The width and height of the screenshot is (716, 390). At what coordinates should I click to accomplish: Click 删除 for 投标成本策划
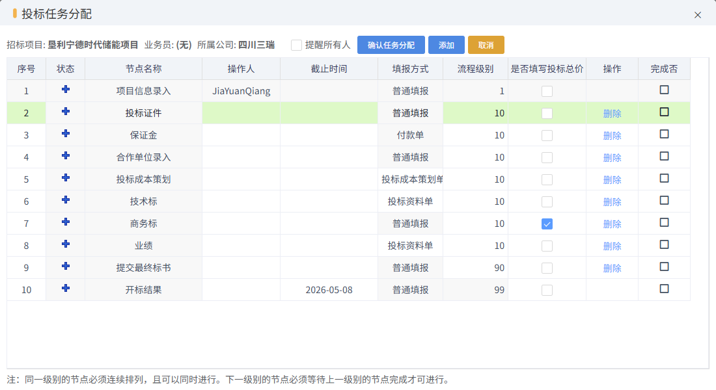point(612,179)
